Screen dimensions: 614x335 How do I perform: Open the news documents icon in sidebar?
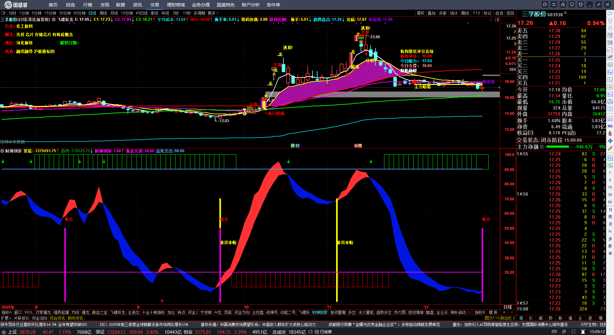pos(610,65)
